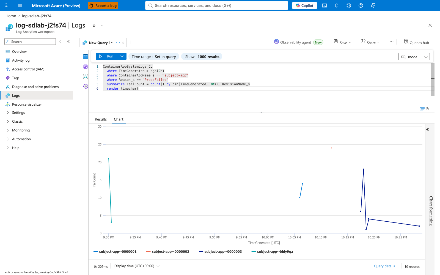
Task: Run the KQL query
Action: [x=107, y=56]
